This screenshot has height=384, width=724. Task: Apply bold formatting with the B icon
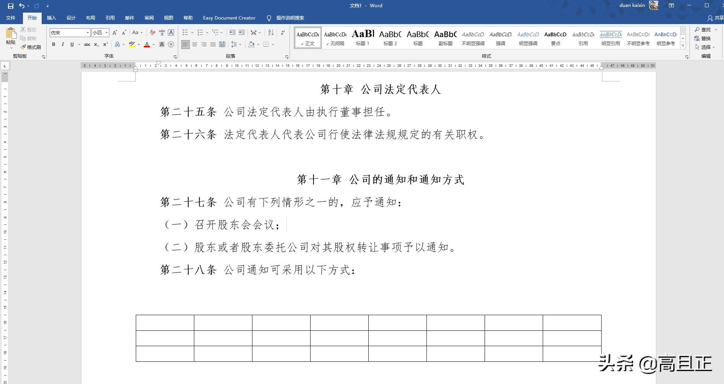(x=54, y=44)
